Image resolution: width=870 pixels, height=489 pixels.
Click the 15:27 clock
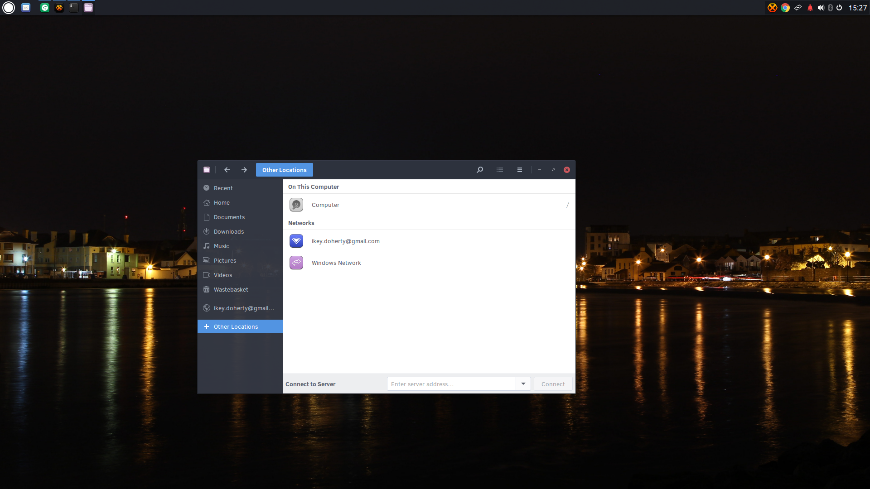click(857, 8)
